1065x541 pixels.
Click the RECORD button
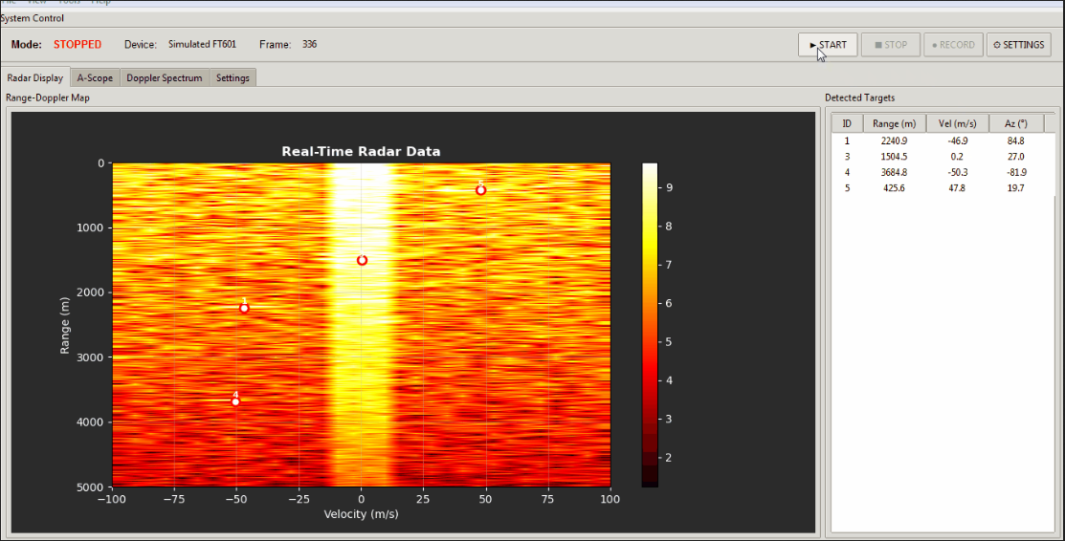(x=953, y=45)
